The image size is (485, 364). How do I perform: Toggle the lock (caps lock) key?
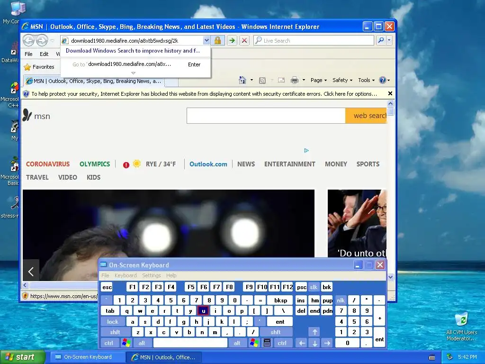(113, 322)
